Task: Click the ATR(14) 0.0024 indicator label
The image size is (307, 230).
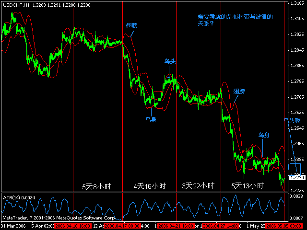Action: point(19,198)
